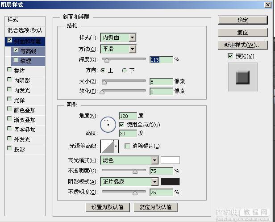Open the 描边 style settings
This screenshot has width=275, height=222.
[20, 71]
